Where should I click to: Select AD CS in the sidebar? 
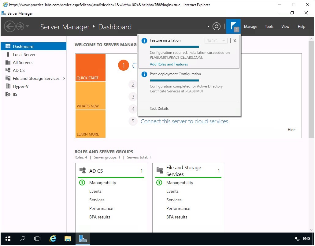(x=34, y=70)
